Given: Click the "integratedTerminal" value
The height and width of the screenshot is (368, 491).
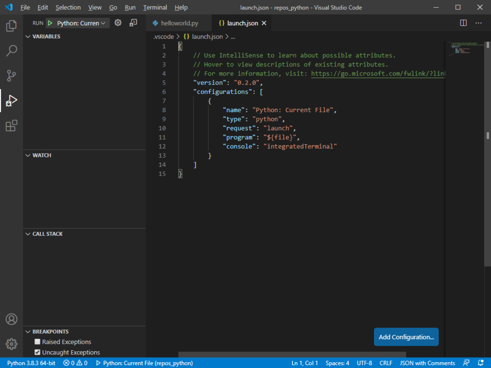Looking at the screenshot, I should (300, 146).
